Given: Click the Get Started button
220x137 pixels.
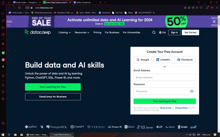Looking at the screenshot, I should tap(190, 33).
